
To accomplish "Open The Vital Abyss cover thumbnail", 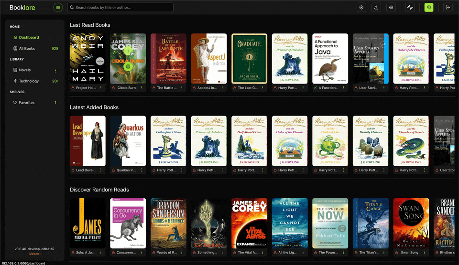I will [x=249, y=223].
